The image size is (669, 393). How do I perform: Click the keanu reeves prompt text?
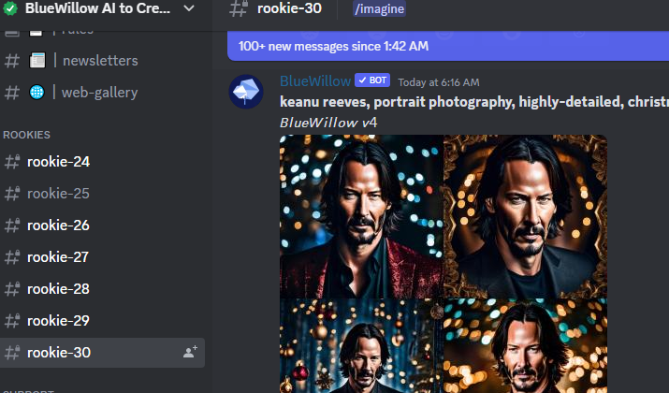[x=474, y=102]
